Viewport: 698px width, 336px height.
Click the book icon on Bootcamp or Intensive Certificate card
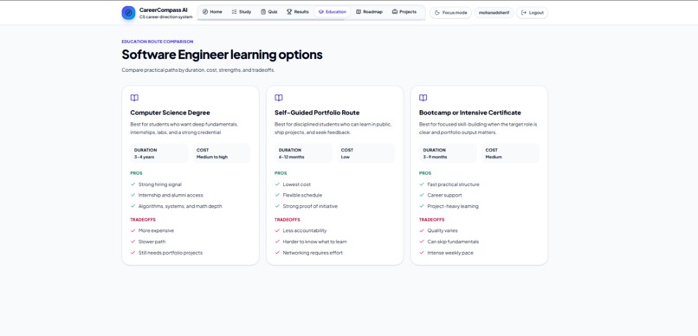[423, 98]
